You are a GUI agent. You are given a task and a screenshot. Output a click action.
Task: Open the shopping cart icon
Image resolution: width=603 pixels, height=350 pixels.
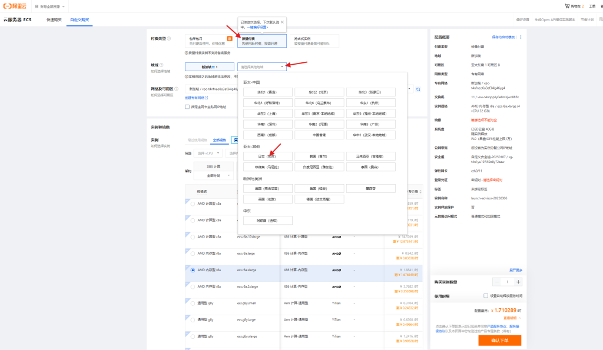(566, 6)
